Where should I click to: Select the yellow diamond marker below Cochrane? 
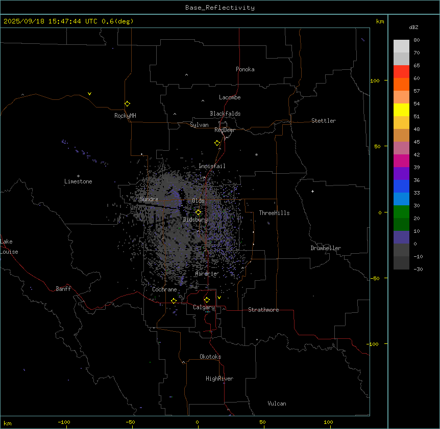pos(174,301)
